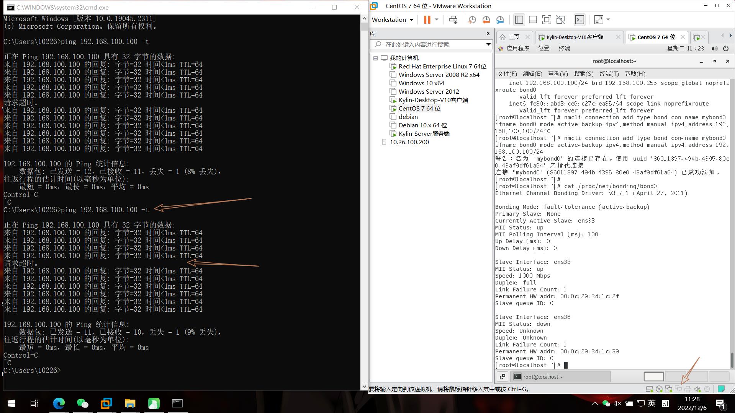Open File Explorer from the taskbar

(x=130, y=403)
